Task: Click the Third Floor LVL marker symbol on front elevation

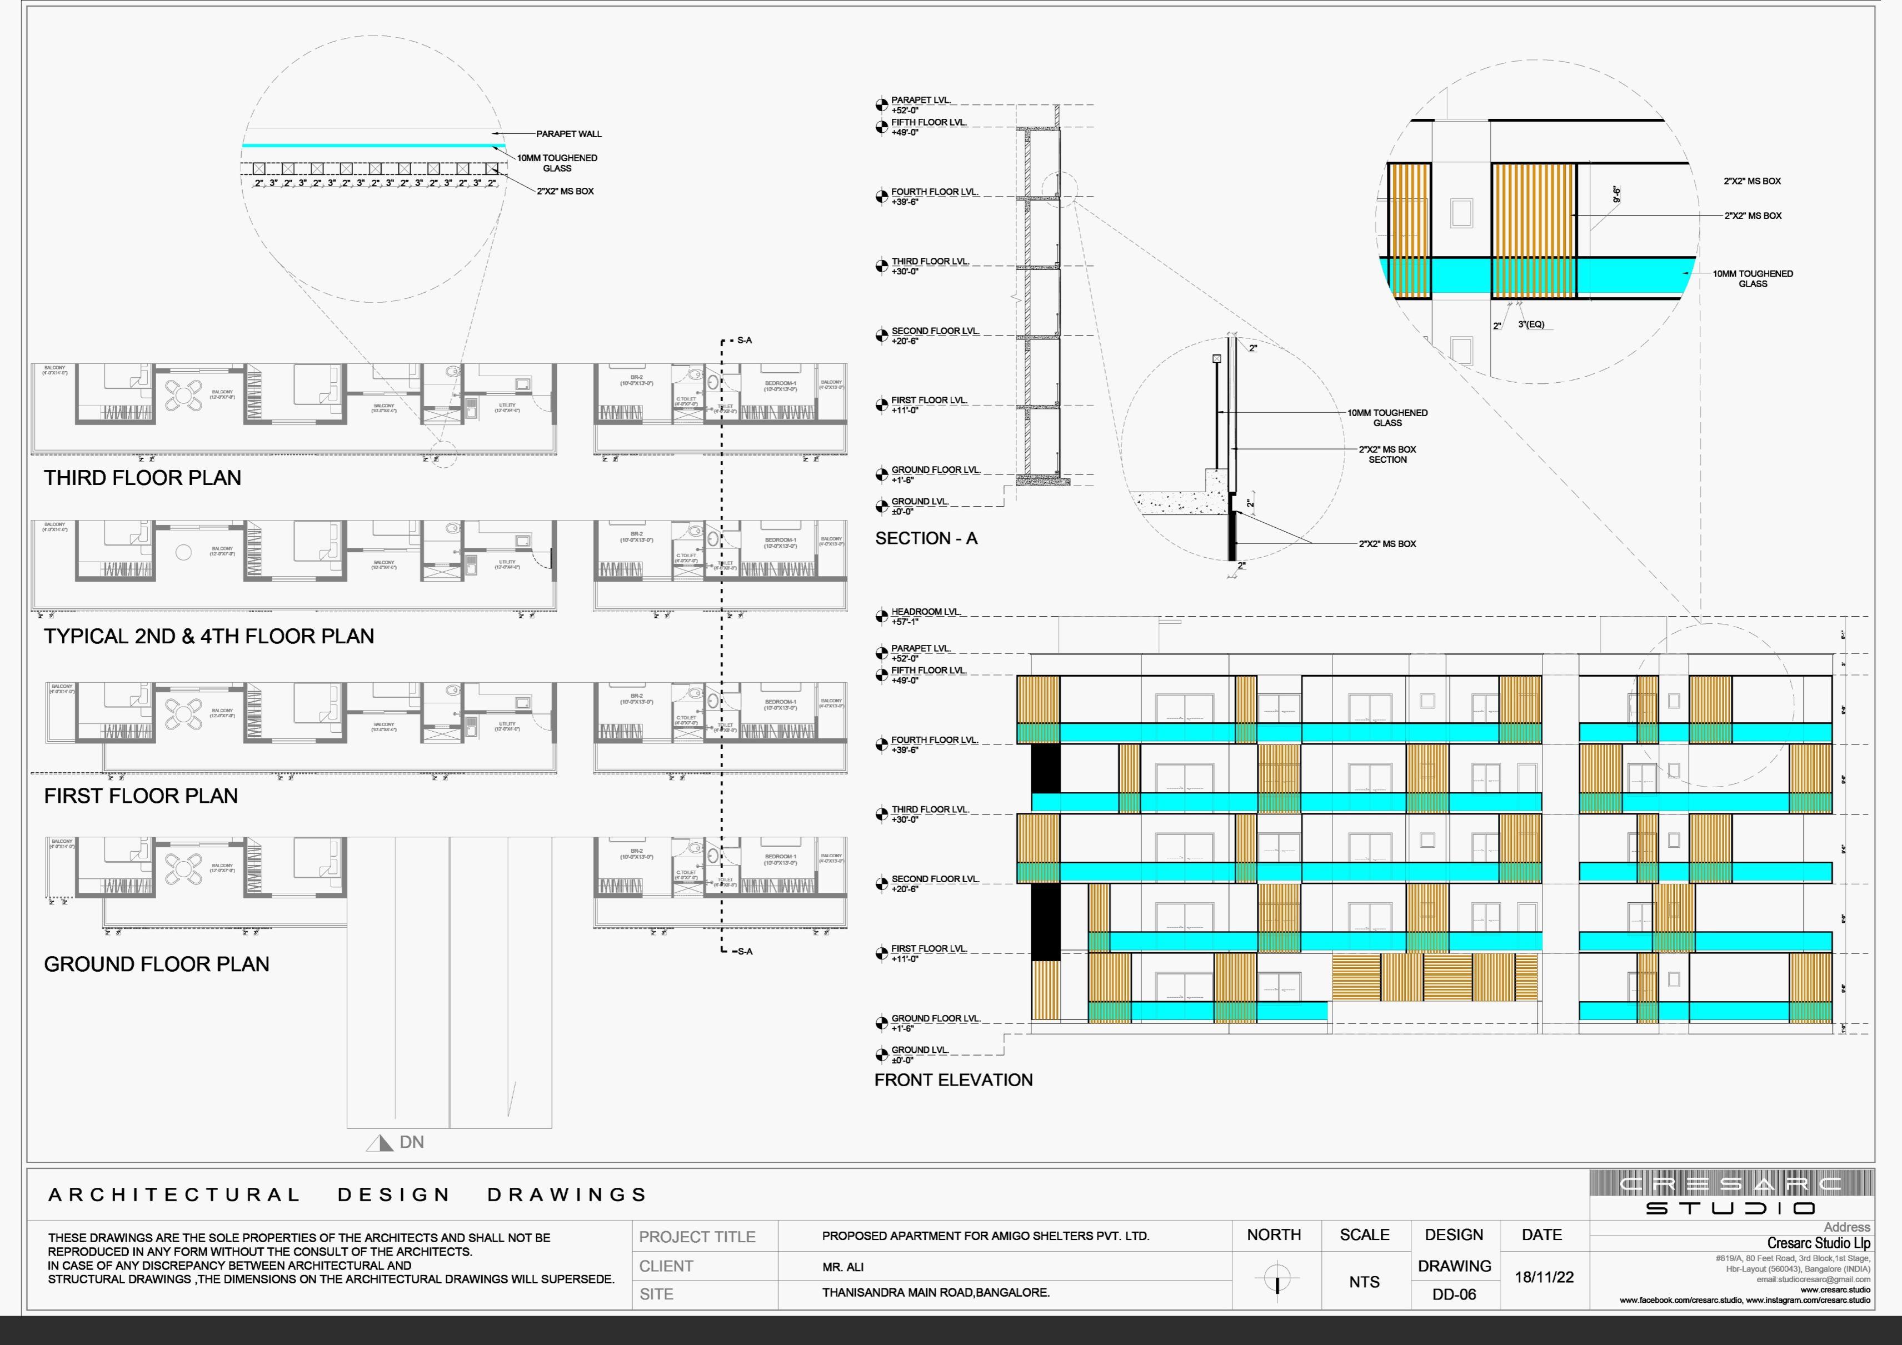Action: [x=881, y=814]
